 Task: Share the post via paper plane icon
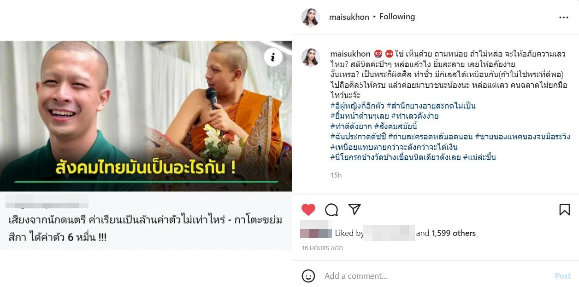pos(354,210)
